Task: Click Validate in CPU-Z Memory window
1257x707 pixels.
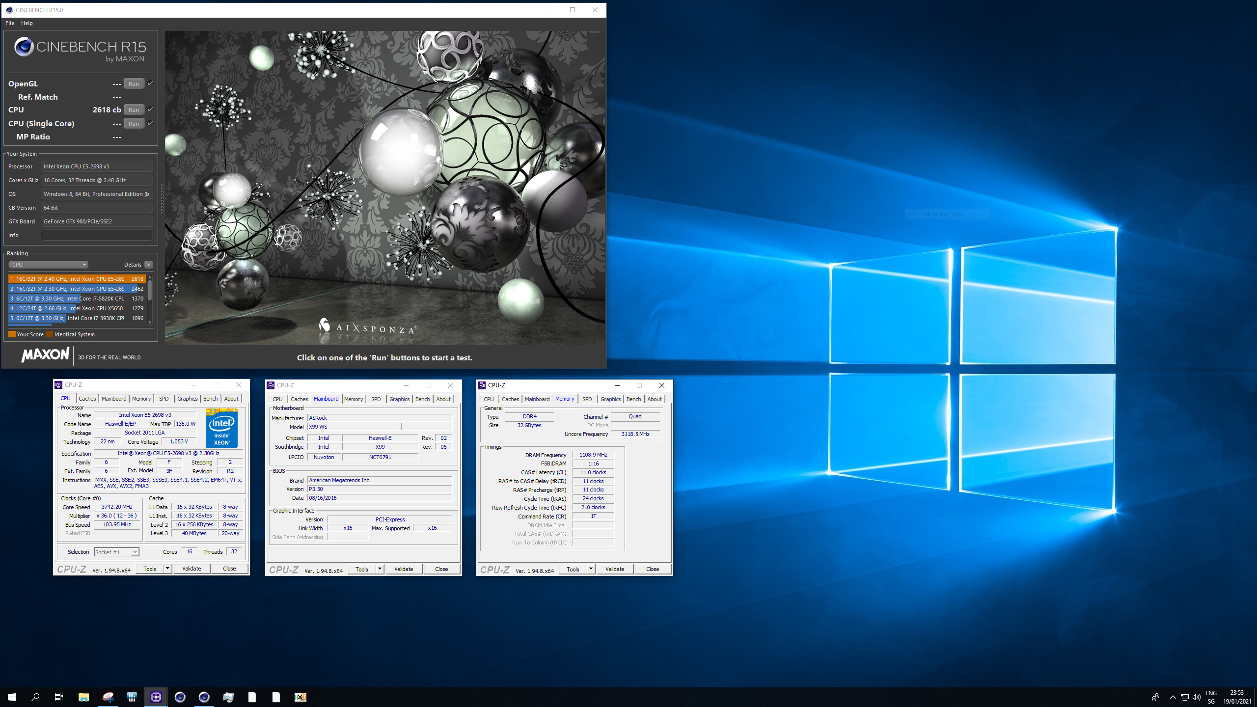Action: pos(615,570)
